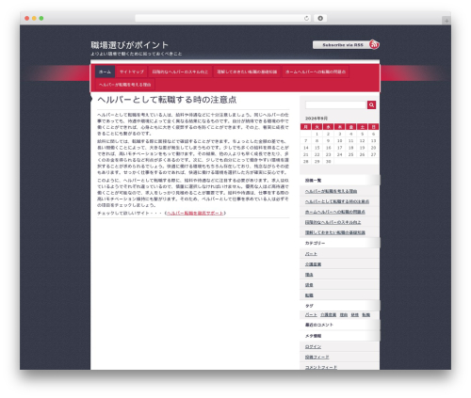Open the 投稿フィード link
The width and height of the screenshot is (471, 398).
(317, 357)
